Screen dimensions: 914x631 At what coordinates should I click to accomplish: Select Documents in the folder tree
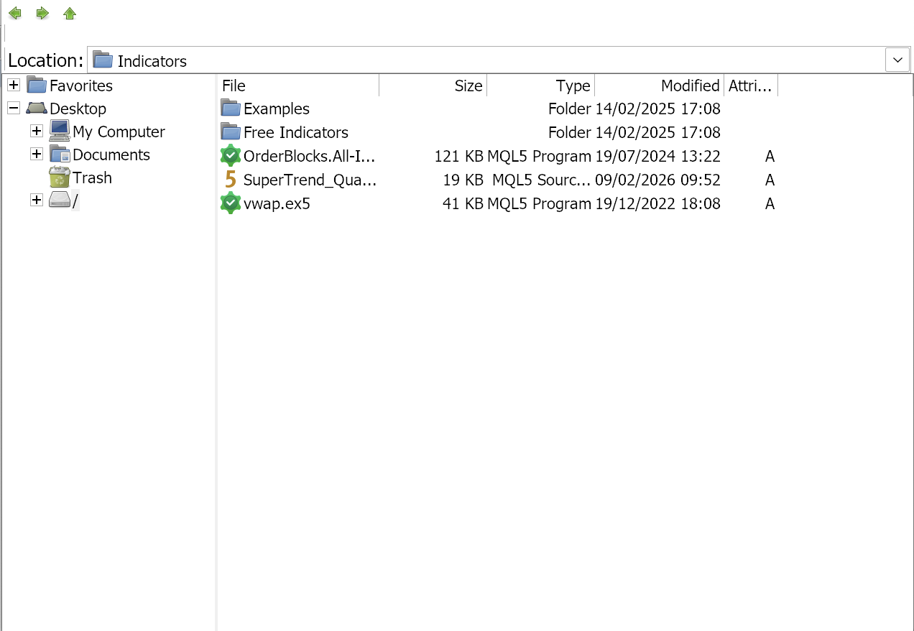[111, 155]
